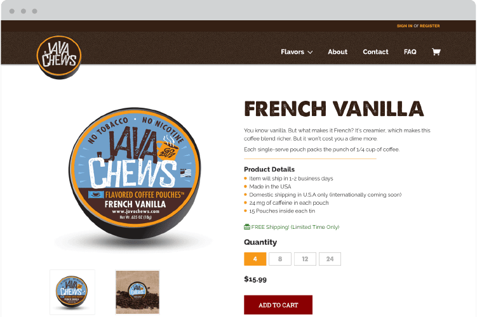
Task: Open the About page
Action: click(337, 52)
